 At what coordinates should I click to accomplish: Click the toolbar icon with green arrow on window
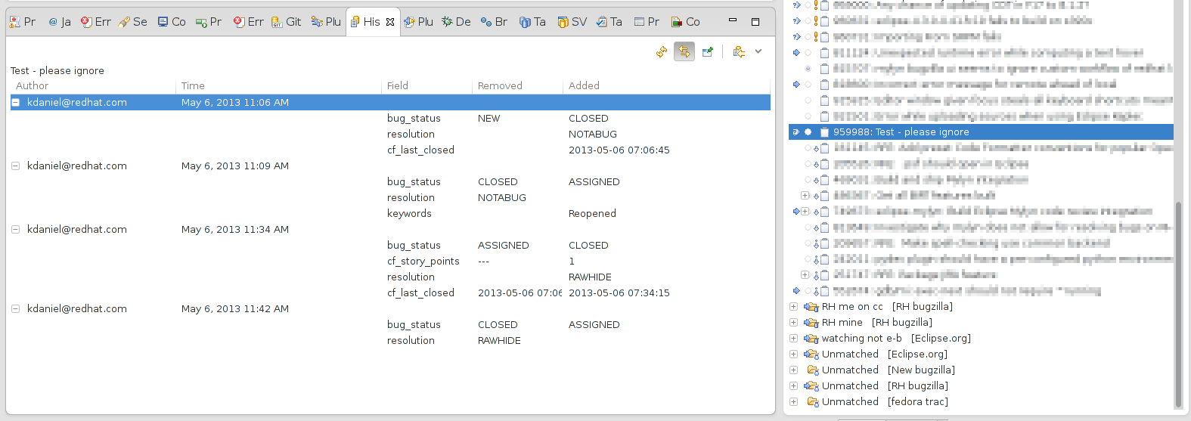tap(708, 51)
